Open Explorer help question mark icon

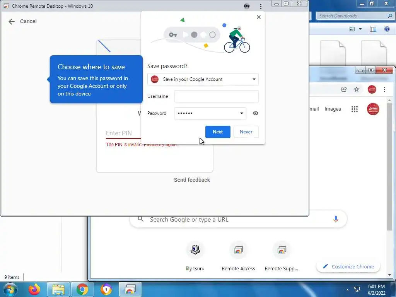387,29
